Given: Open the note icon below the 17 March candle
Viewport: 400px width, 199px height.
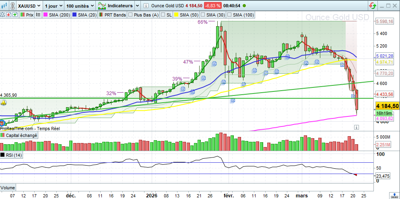Looking at the screenshot, I should click(x=342, y=65).
